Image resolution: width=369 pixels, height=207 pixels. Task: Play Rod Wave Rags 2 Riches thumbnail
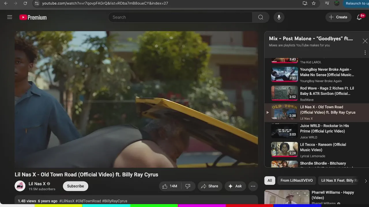(285, 93)
